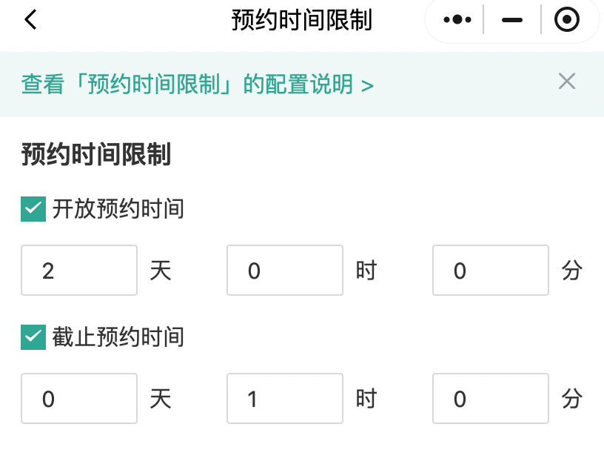Dismiss the configuration tip banner
604x467 pixels.
567,82
